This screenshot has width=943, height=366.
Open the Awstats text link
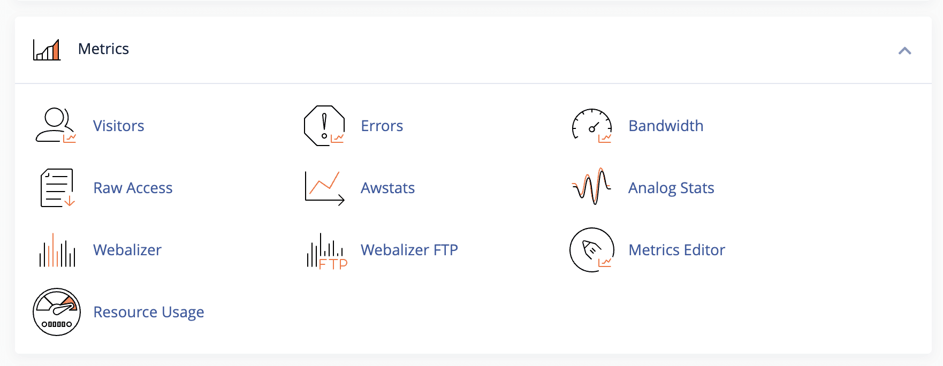[x=388, y=188]
